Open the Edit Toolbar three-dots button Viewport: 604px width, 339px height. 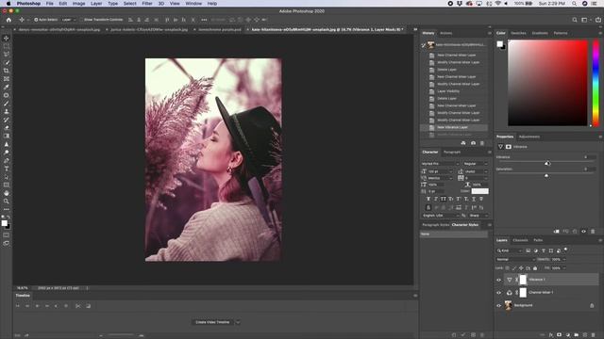[x=7, y=209]
